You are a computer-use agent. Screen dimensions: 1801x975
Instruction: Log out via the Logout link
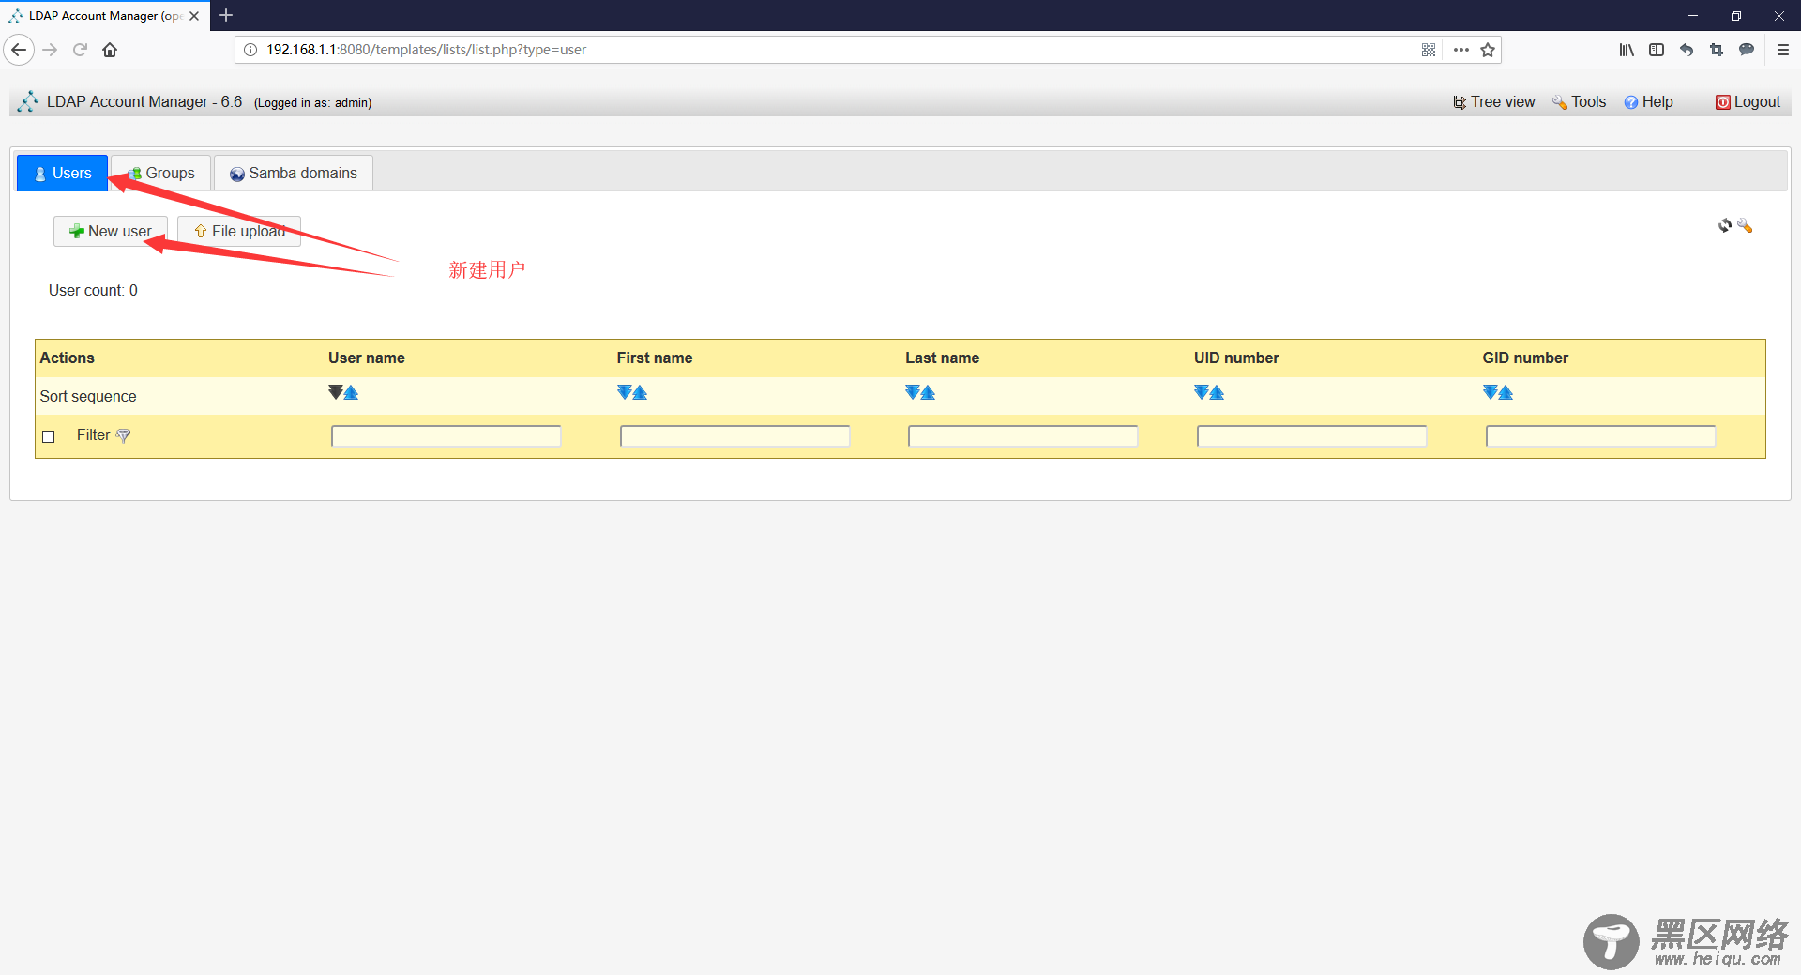[1748, 102]
